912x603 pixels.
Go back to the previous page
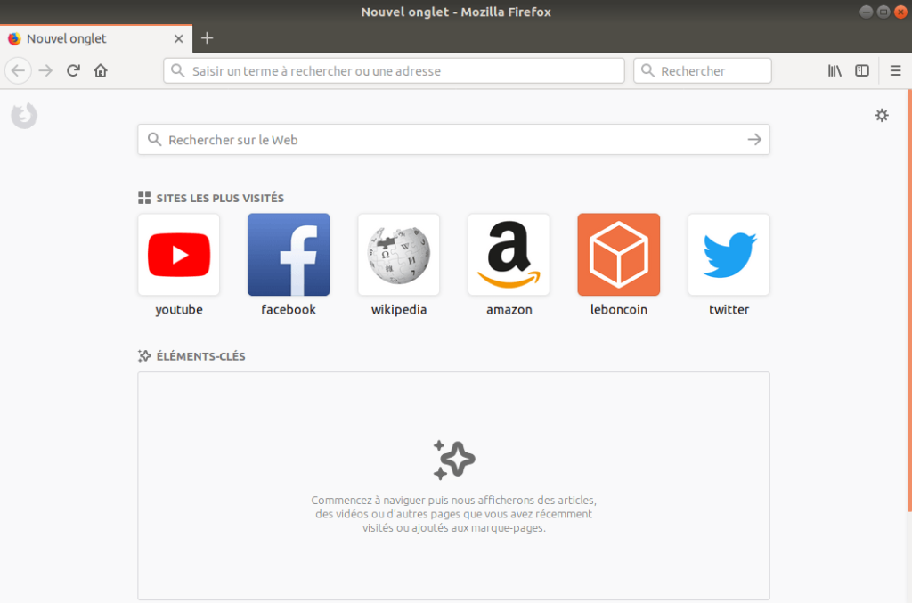point(18,71)
